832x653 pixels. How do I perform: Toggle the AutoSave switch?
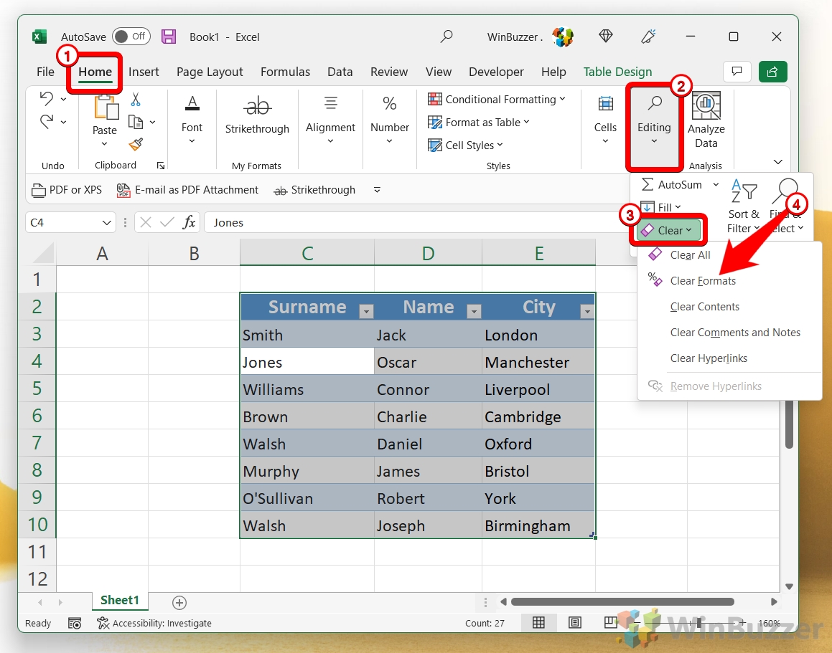pyautogui.click(x=131, y=36)
